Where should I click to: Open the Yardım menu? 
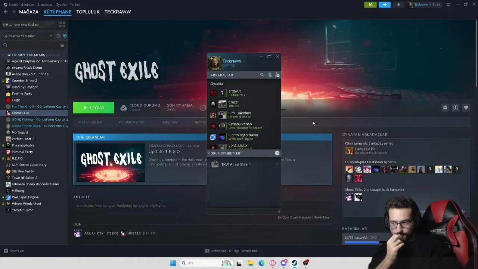coord(75,4)
